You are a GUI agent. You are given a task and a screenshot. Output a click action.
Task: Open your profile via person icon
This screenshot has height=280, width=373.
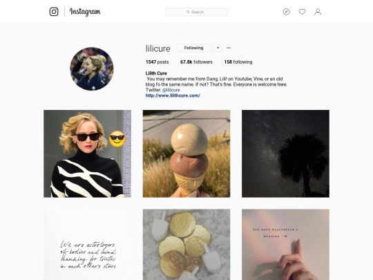point(318,12)
